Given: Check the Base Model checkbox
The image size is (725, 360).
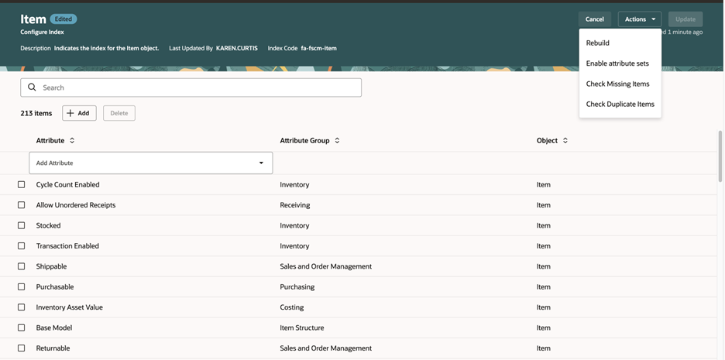Looking at the screenshot, I should (x=21, y=327).
